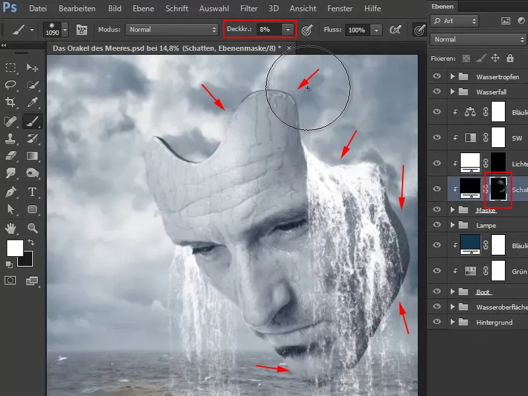Image resolution: width=528 pixels, height=396 pixels.
Task: Select the Eyedropper tool
Action: (x=32, y=102)
